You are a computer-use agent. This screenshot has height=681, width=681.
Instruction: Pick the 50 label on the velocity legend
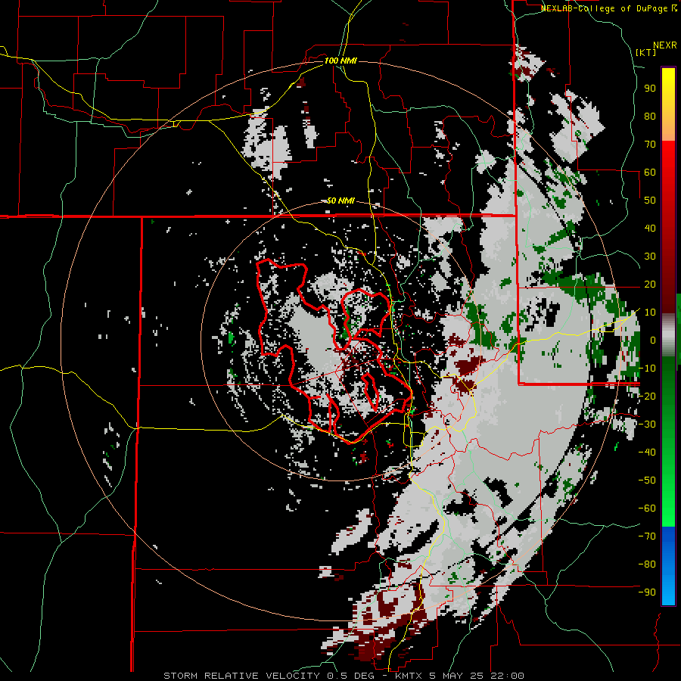650,201
